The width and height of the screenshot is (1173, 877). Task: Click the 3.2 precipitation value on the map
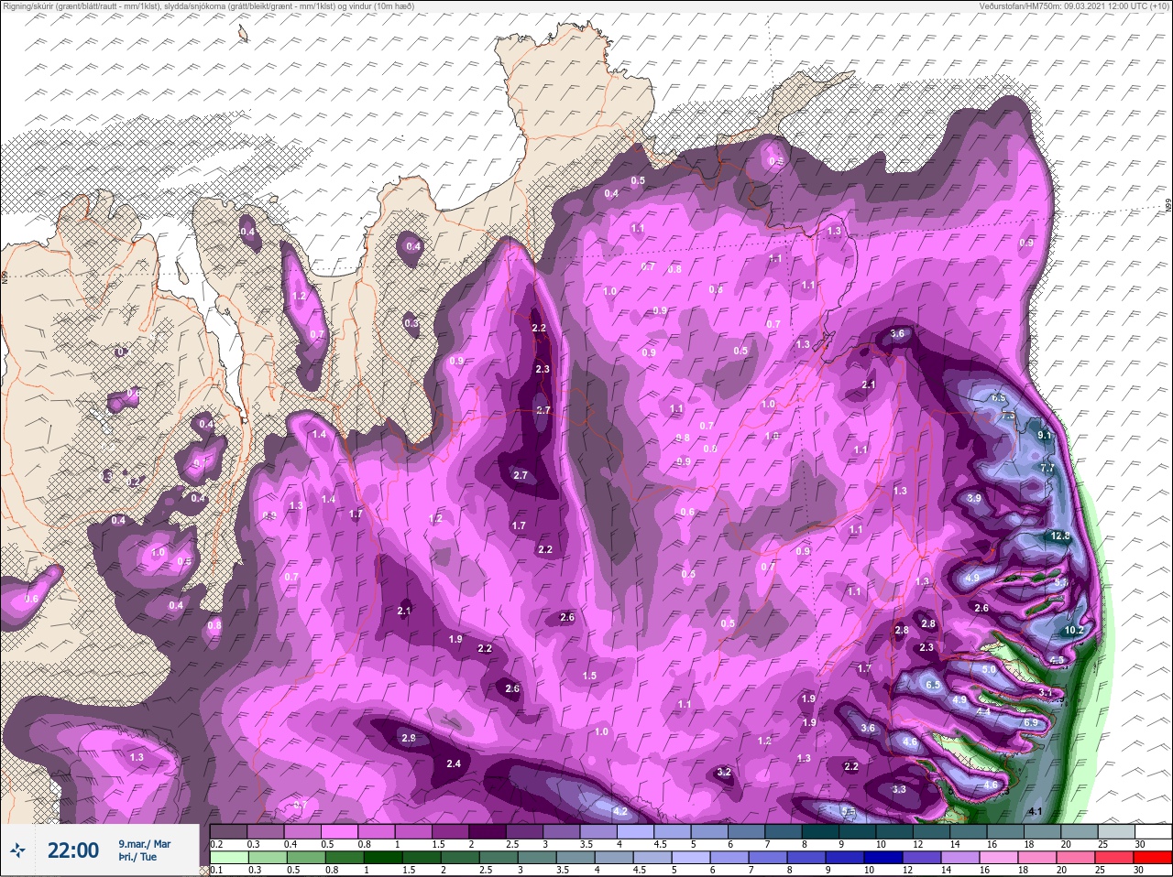pos(724,772)
